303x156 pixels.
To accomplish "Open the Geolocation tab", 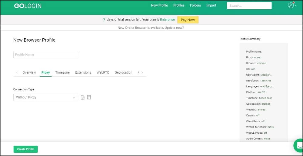I will (124, 72).
